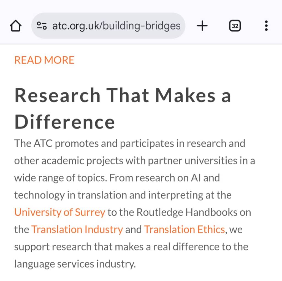The image size is (282, 281).
Task: Click the "language services industry." closing text
Action: pyautogui.click(x=75, y=264)
